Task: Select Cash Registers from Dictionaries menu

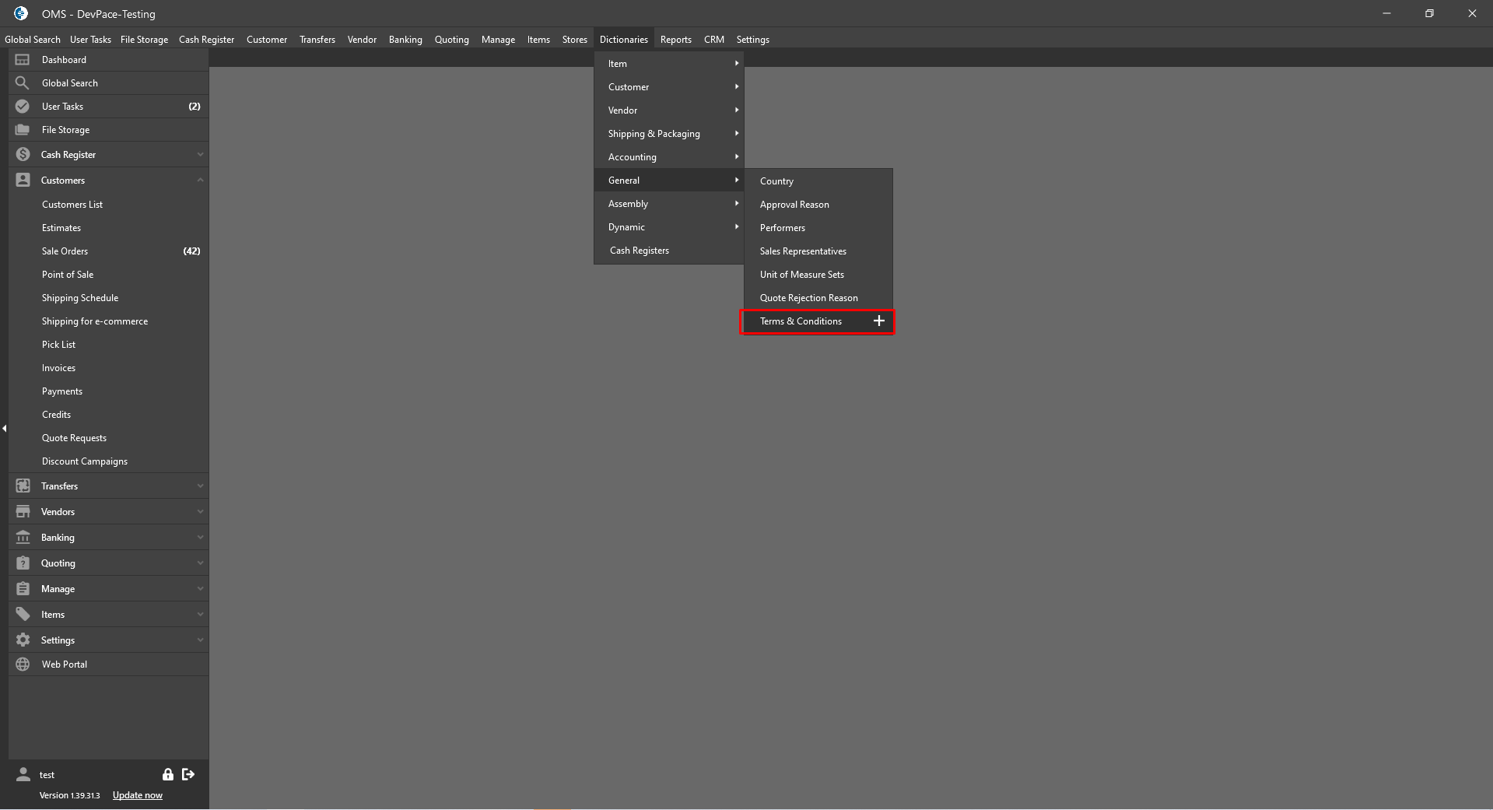Action: tap(669, 251)
